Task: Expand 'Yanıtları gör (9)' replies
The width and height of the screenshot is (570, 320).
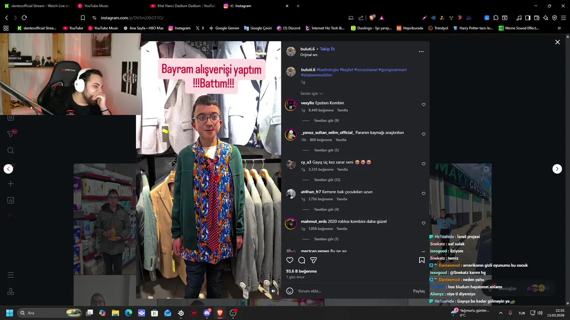Action: tap(326, 120)
